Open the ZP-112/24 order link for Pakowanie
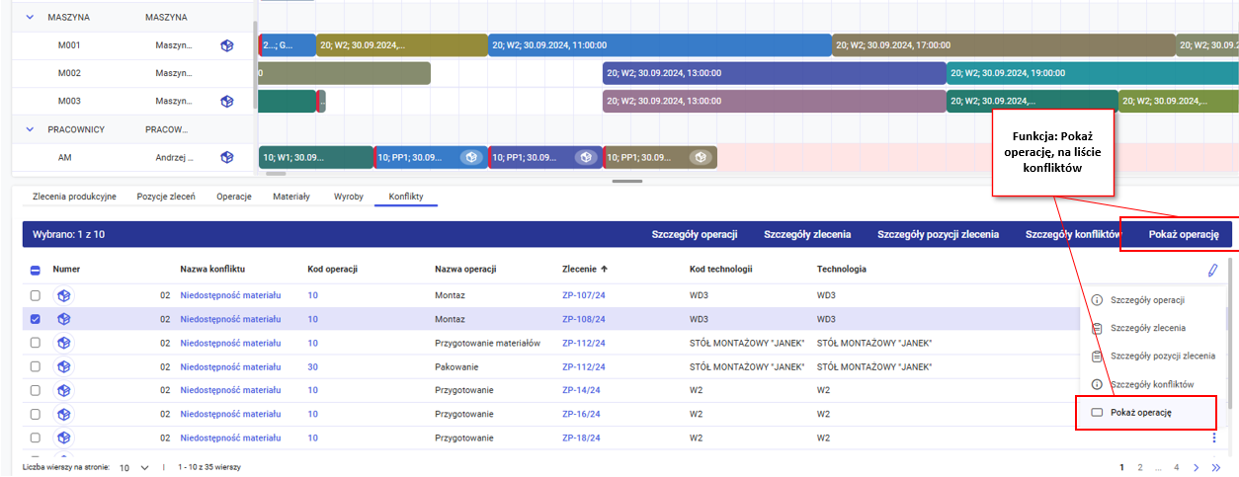Viewport: 1239px width, 477px height. [583, 366]
